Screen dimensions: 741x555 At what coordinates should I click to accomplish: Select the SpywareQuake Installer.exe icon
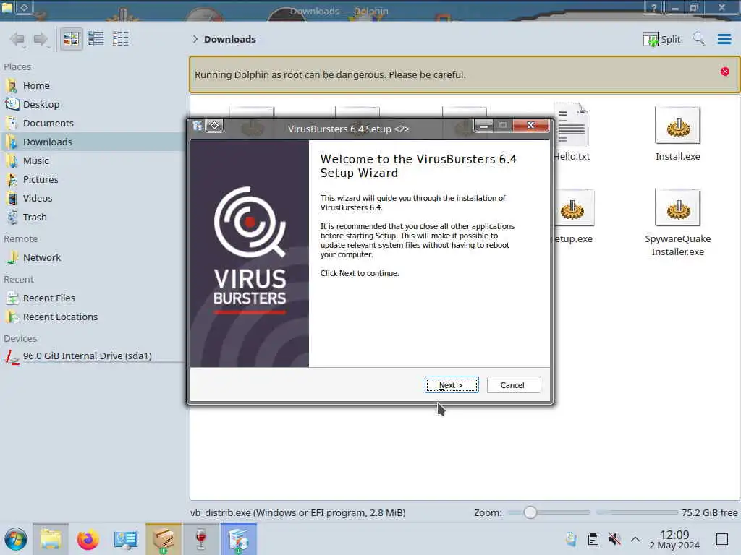[677, 207]
